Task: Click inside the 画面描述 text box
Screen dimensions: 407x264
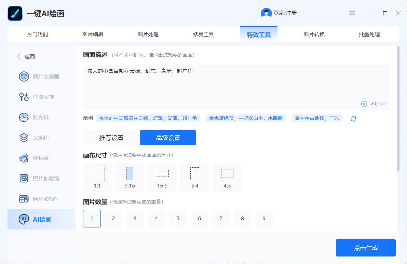Action: click(236, 87)
